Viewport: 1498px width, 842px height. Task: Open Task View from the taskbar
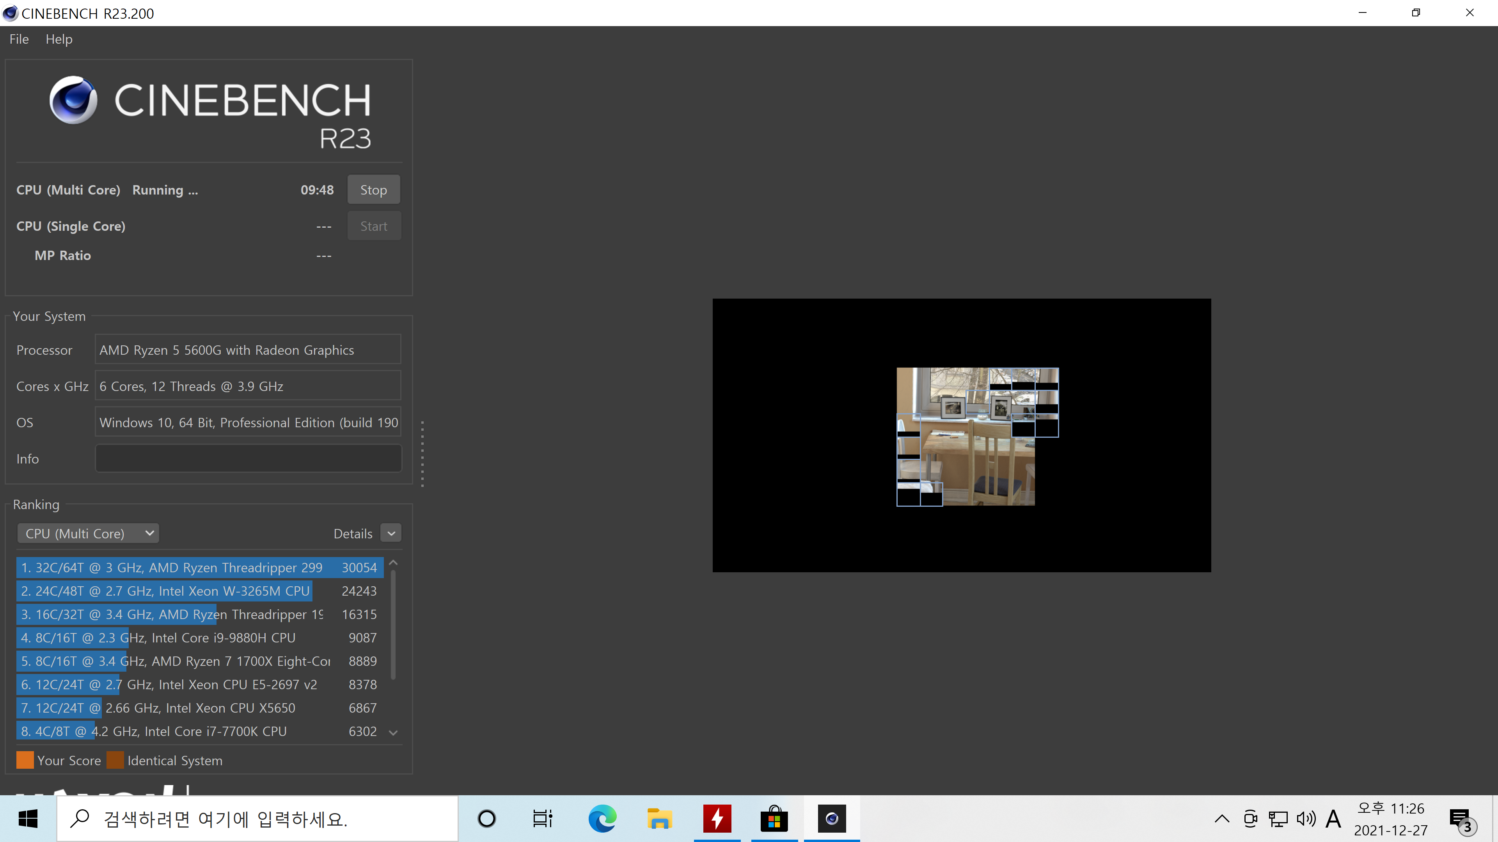click(x=542, y=819)
